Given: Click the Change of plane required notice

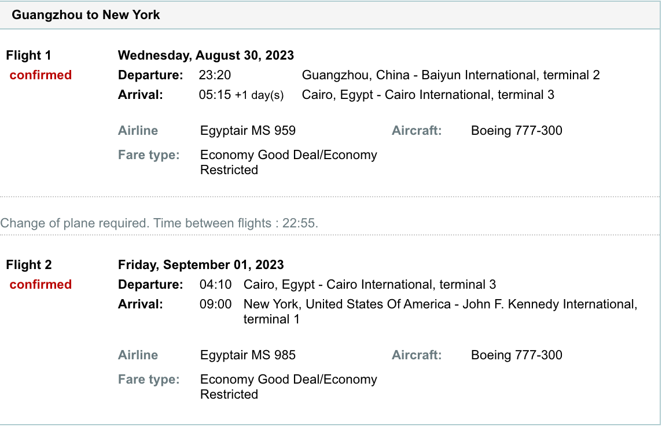Looking at the screenshot, I should pyautogui.click(x=159, y=223).
